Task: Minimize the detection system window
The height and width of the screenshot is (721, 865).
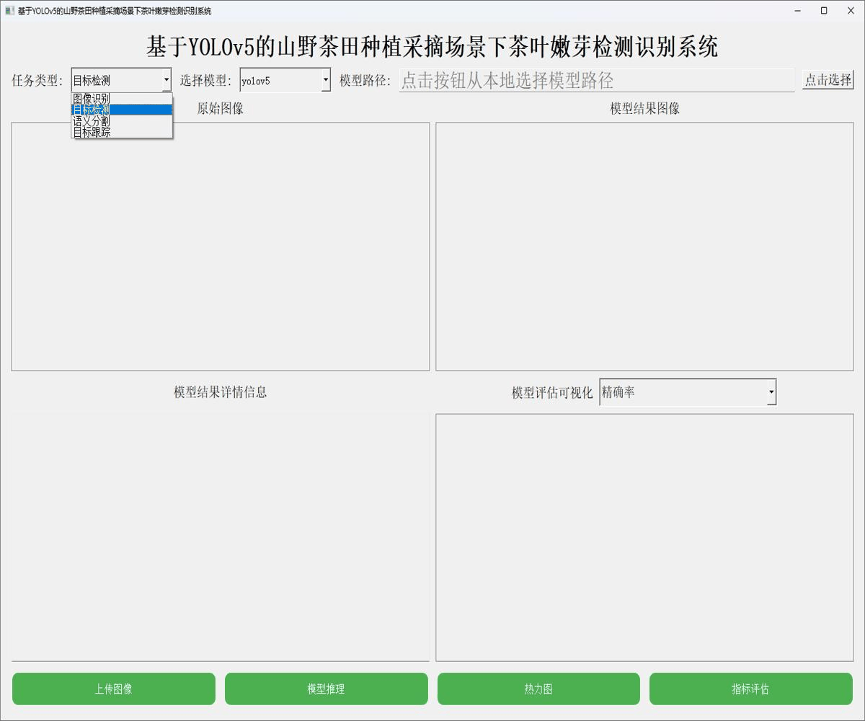Action: click(x=798, y=11)
